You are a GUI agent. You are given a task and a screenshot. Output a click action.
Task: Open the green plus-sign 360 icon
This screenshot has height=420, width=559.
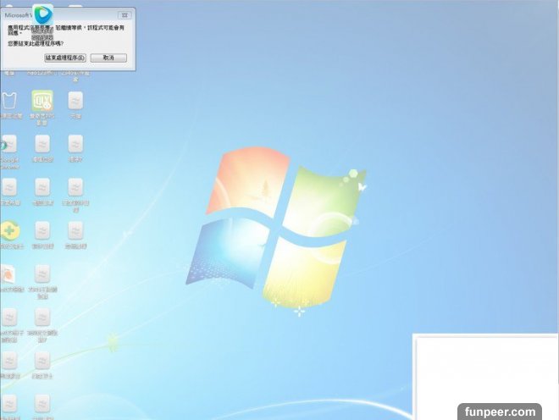[8, 230]
